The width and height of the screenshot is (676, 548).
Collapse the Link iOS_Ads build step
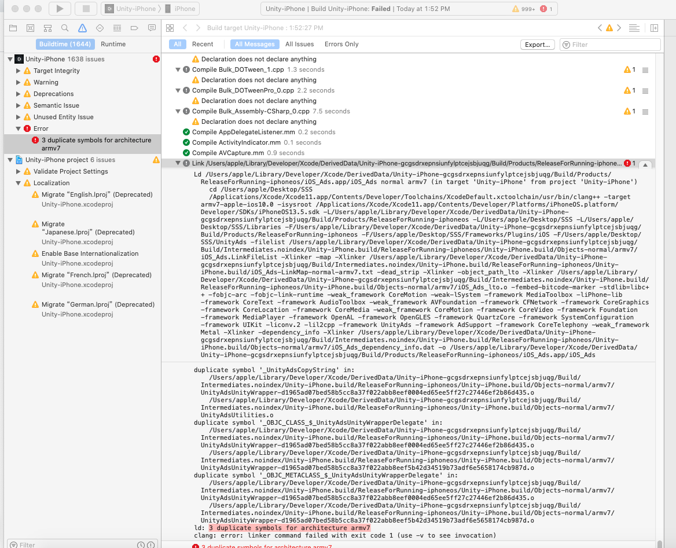[x=178, y=163]
